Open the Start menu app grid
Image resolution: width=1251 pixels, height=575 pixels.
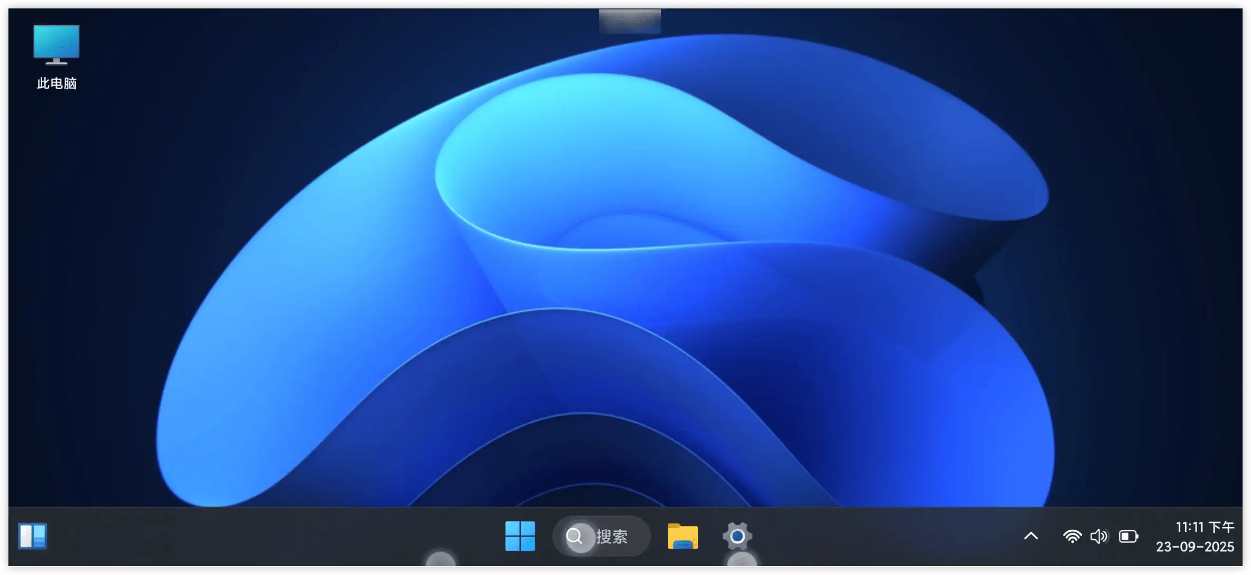[x=520, y=536]
